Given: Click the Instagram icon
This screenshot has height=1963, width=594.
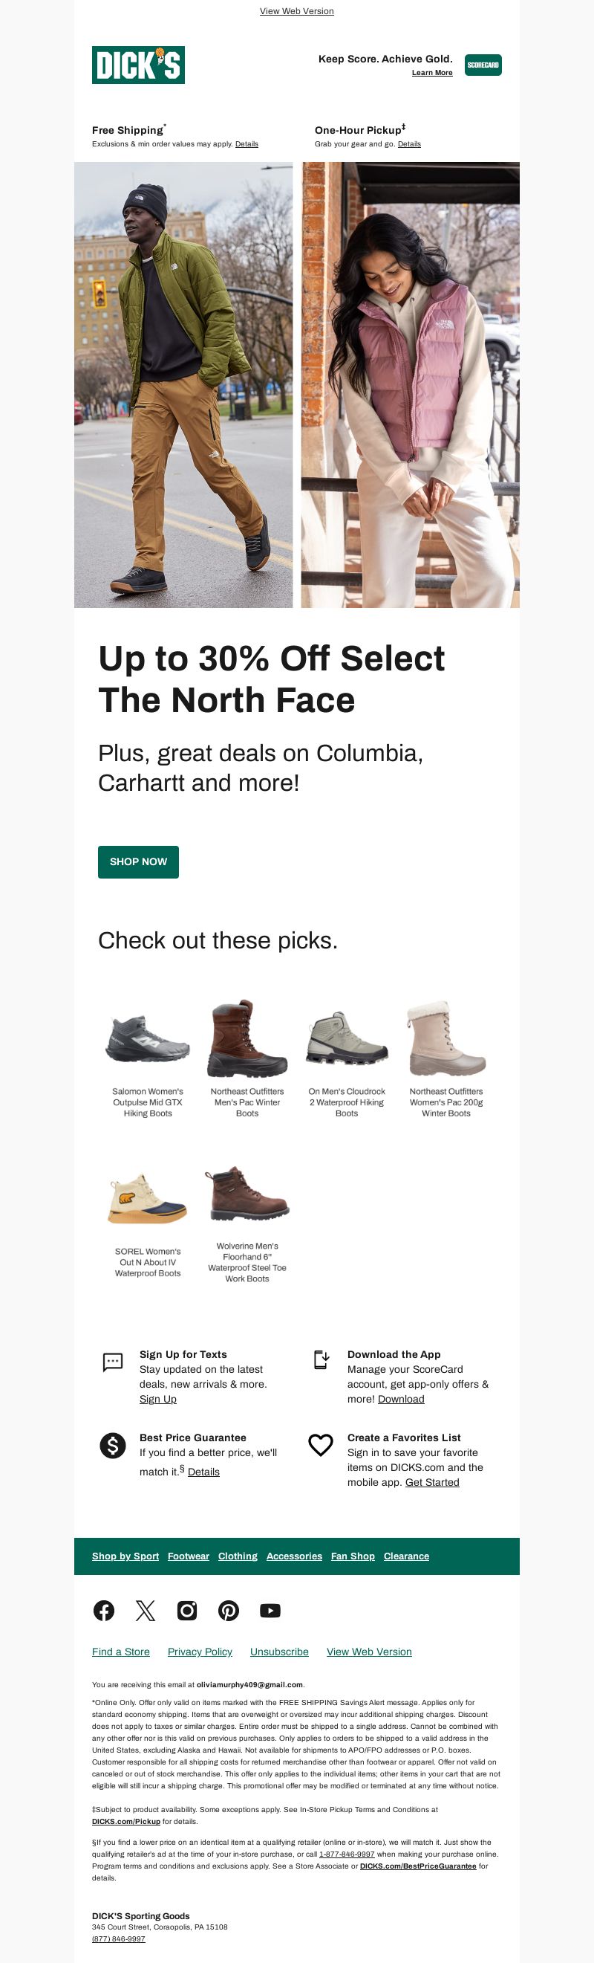Looking at the screenshot, I should [186, 1610].
